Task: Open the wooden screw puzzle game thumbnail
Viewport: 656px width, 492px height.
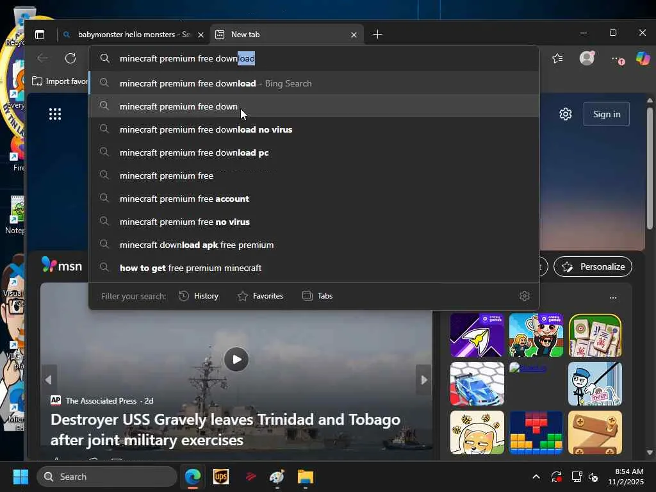Action: pos(595,432)
